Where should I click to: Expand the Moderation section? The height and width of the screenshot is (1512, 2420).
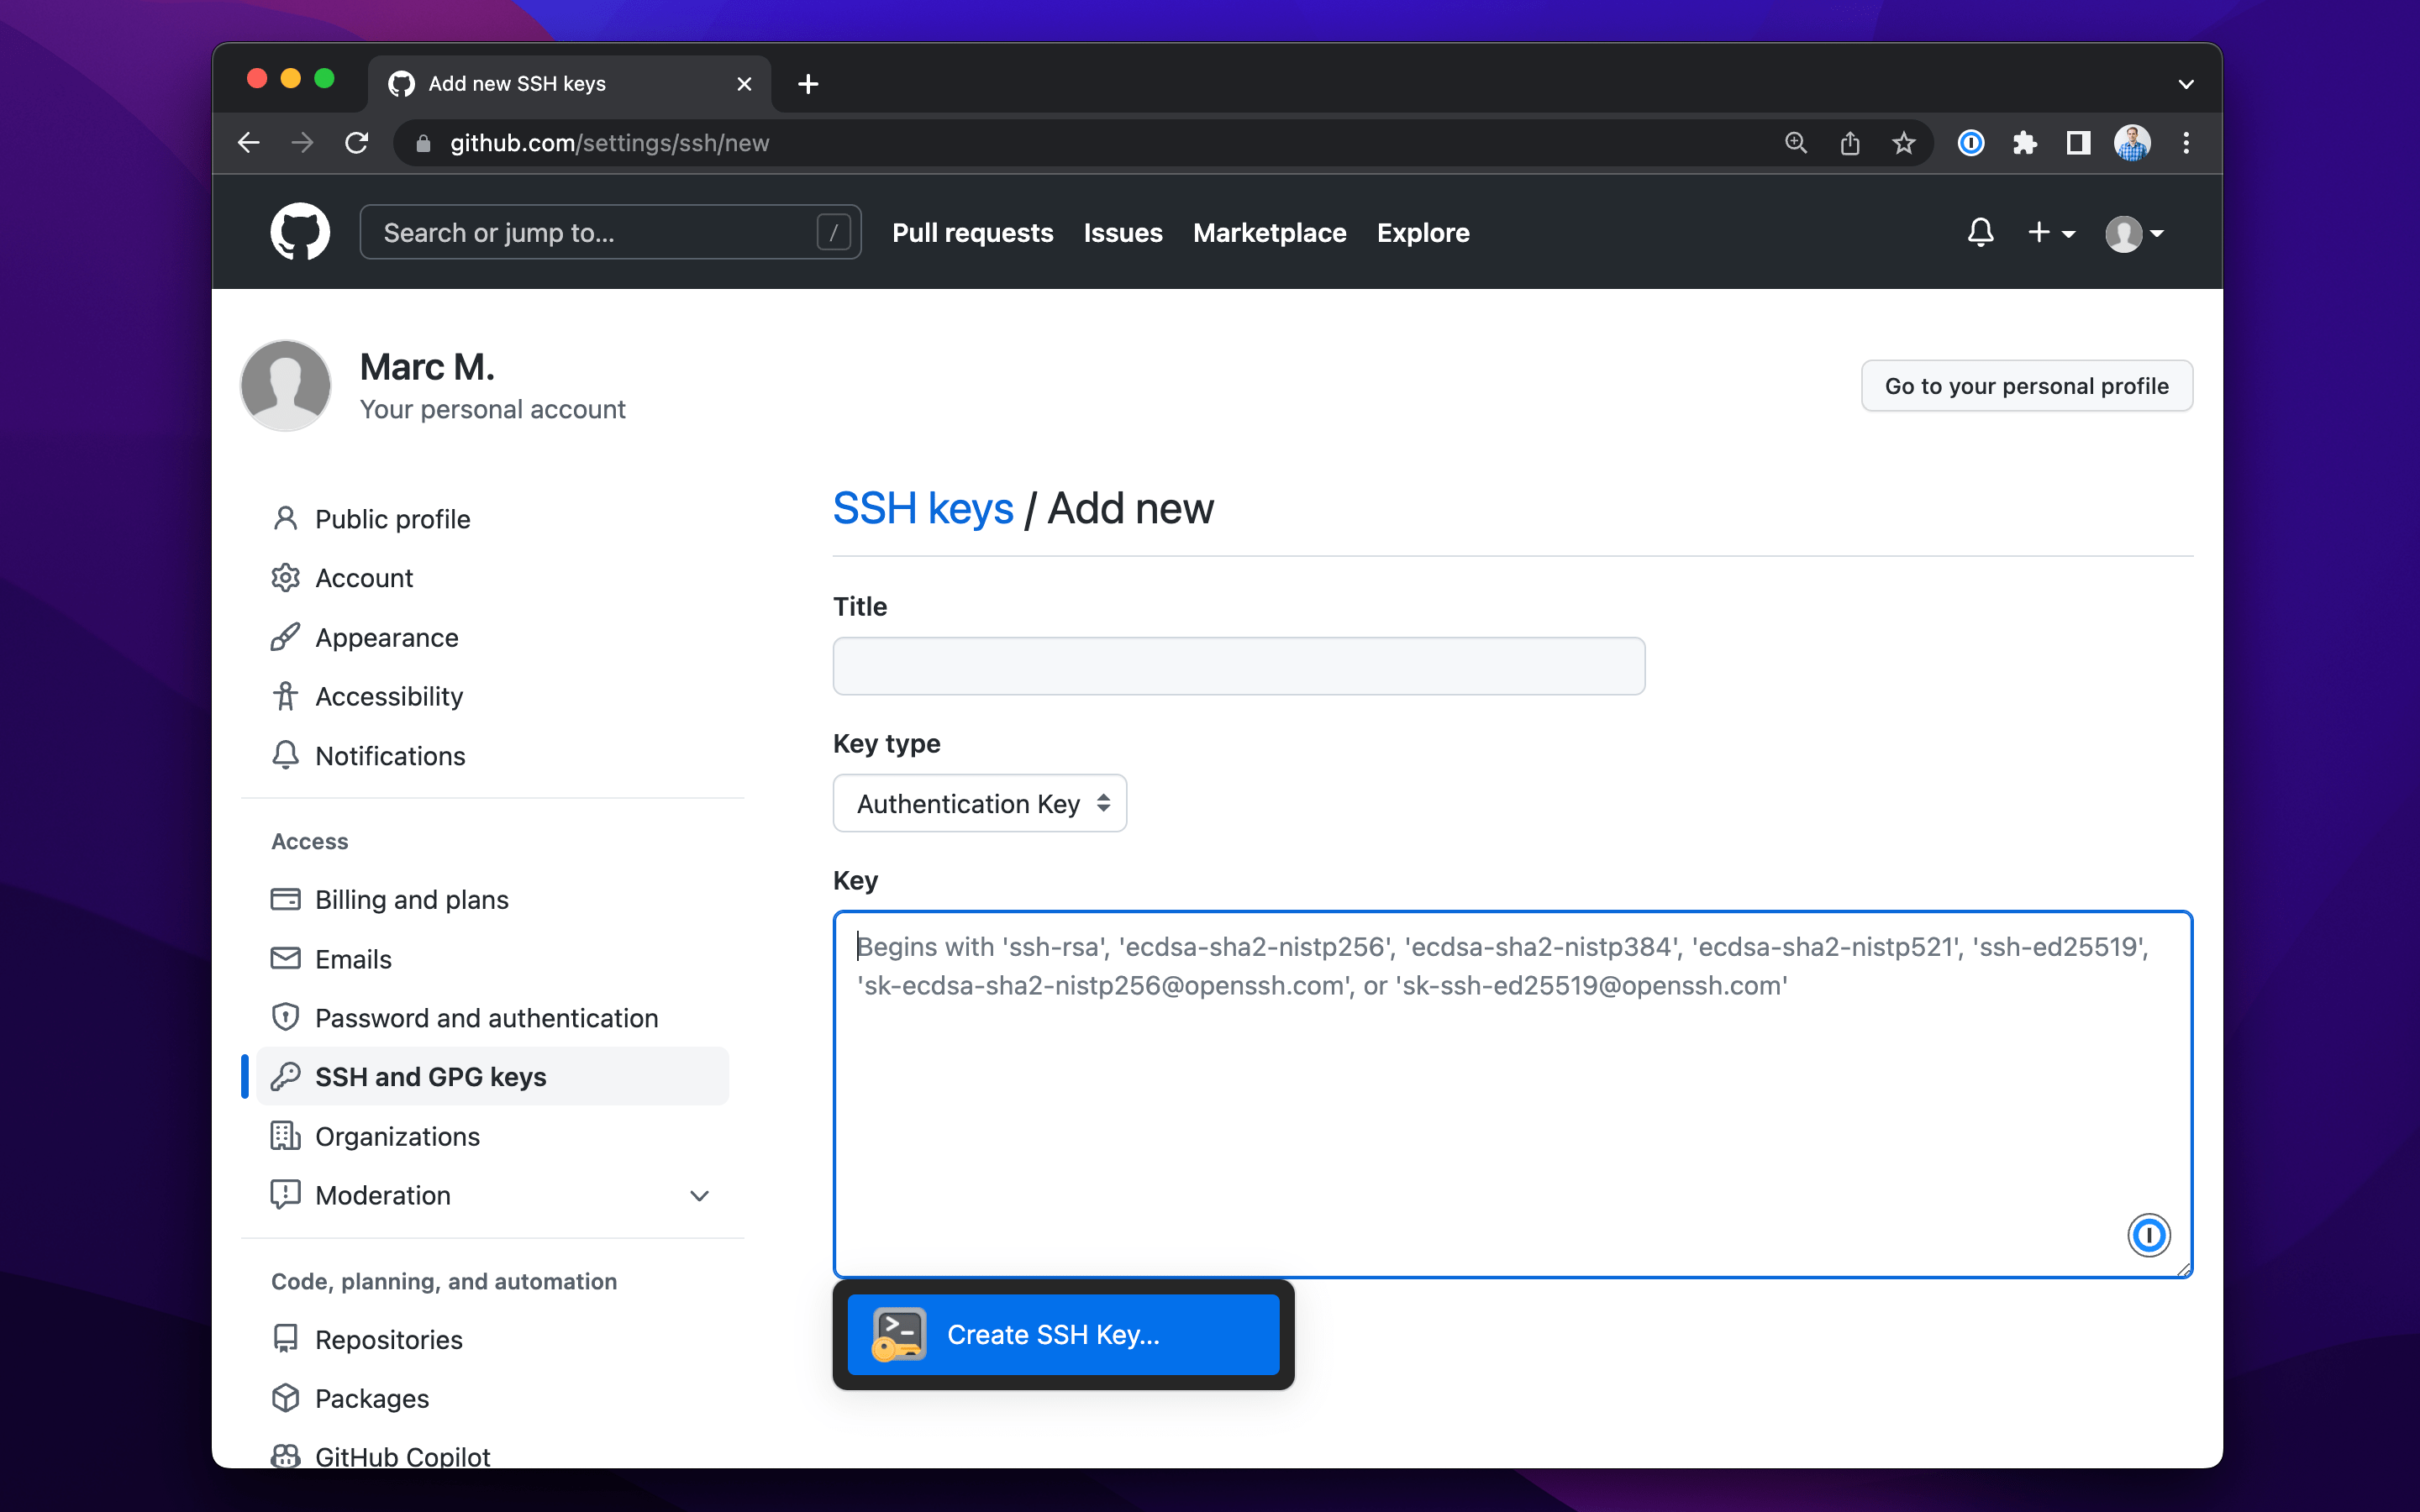tap(699, 1195)
